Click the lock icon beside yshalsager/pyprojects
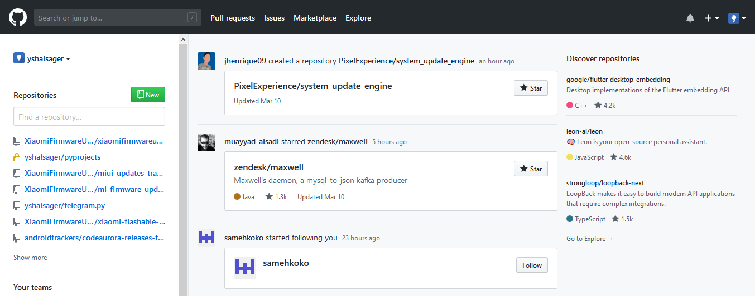 pos(17,157)
